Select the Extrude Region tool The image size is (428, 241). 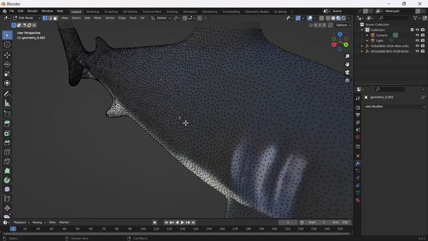click(x=7, y=124)
